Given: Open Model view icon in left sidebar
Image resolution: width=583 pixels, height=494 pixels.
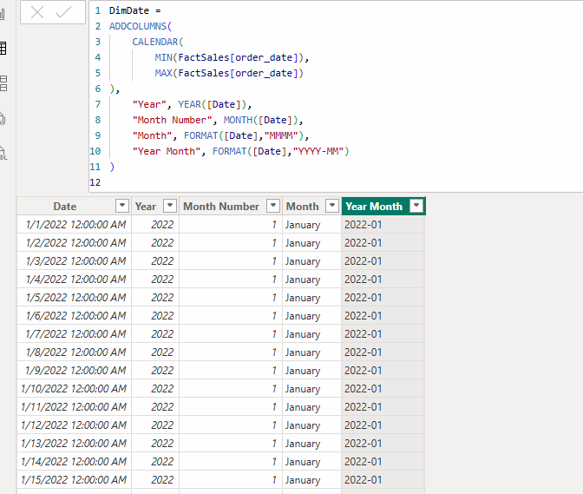Looking at the screenshot, I should pos(3,83).
